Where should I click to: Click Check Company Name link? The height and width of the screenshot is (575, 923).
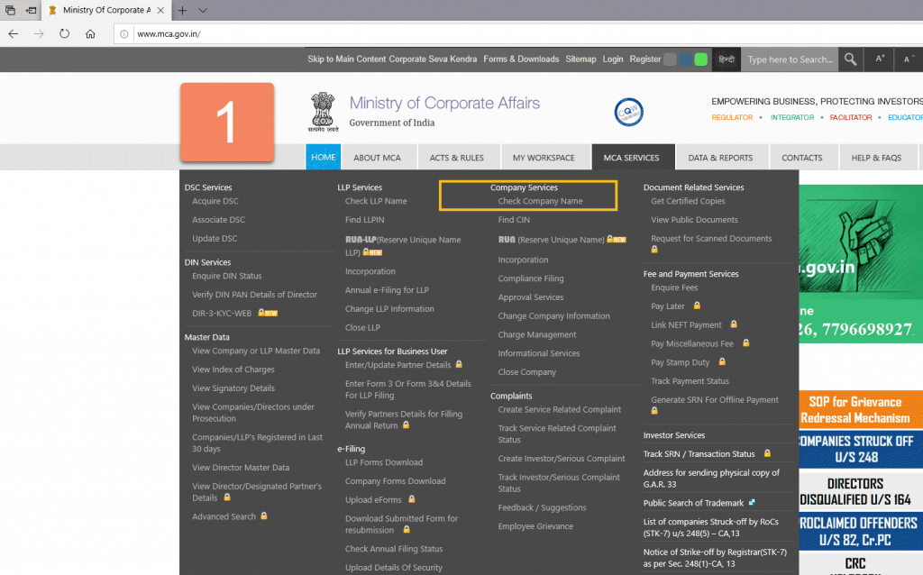[x=540, y=201]
